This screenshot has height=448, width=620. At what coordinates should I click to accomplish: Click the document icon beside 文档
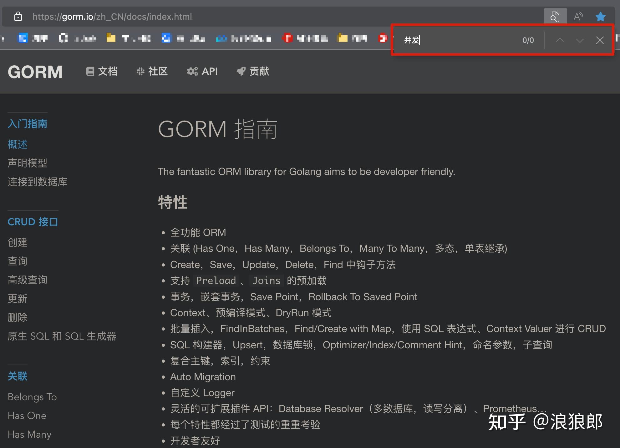point(90,71)
